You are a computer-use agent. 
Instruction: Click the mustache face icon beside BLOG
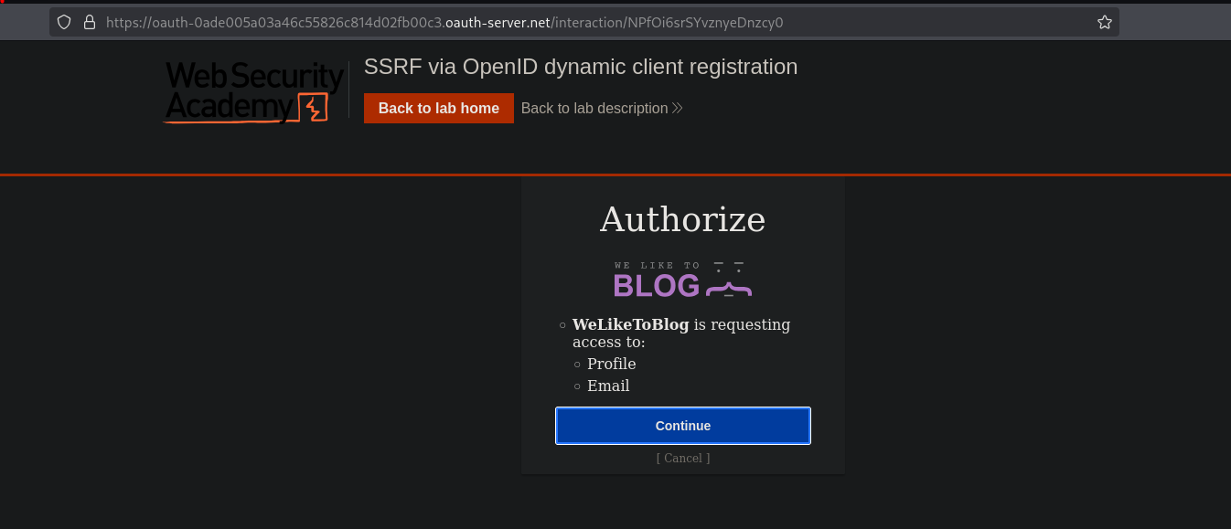tap(728, 280)
